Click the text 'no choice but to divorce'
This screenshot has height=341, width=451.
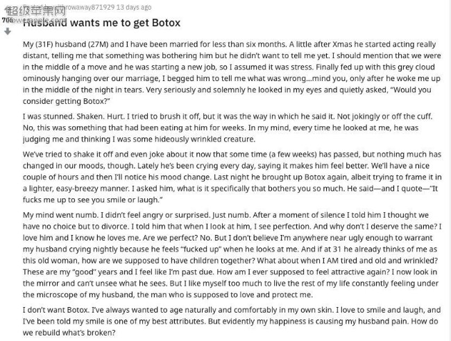81,227
